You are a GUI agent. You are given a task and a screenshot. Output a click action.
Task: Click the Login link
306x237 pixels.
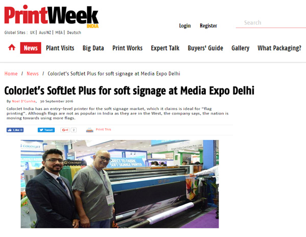tap(185, 26)
